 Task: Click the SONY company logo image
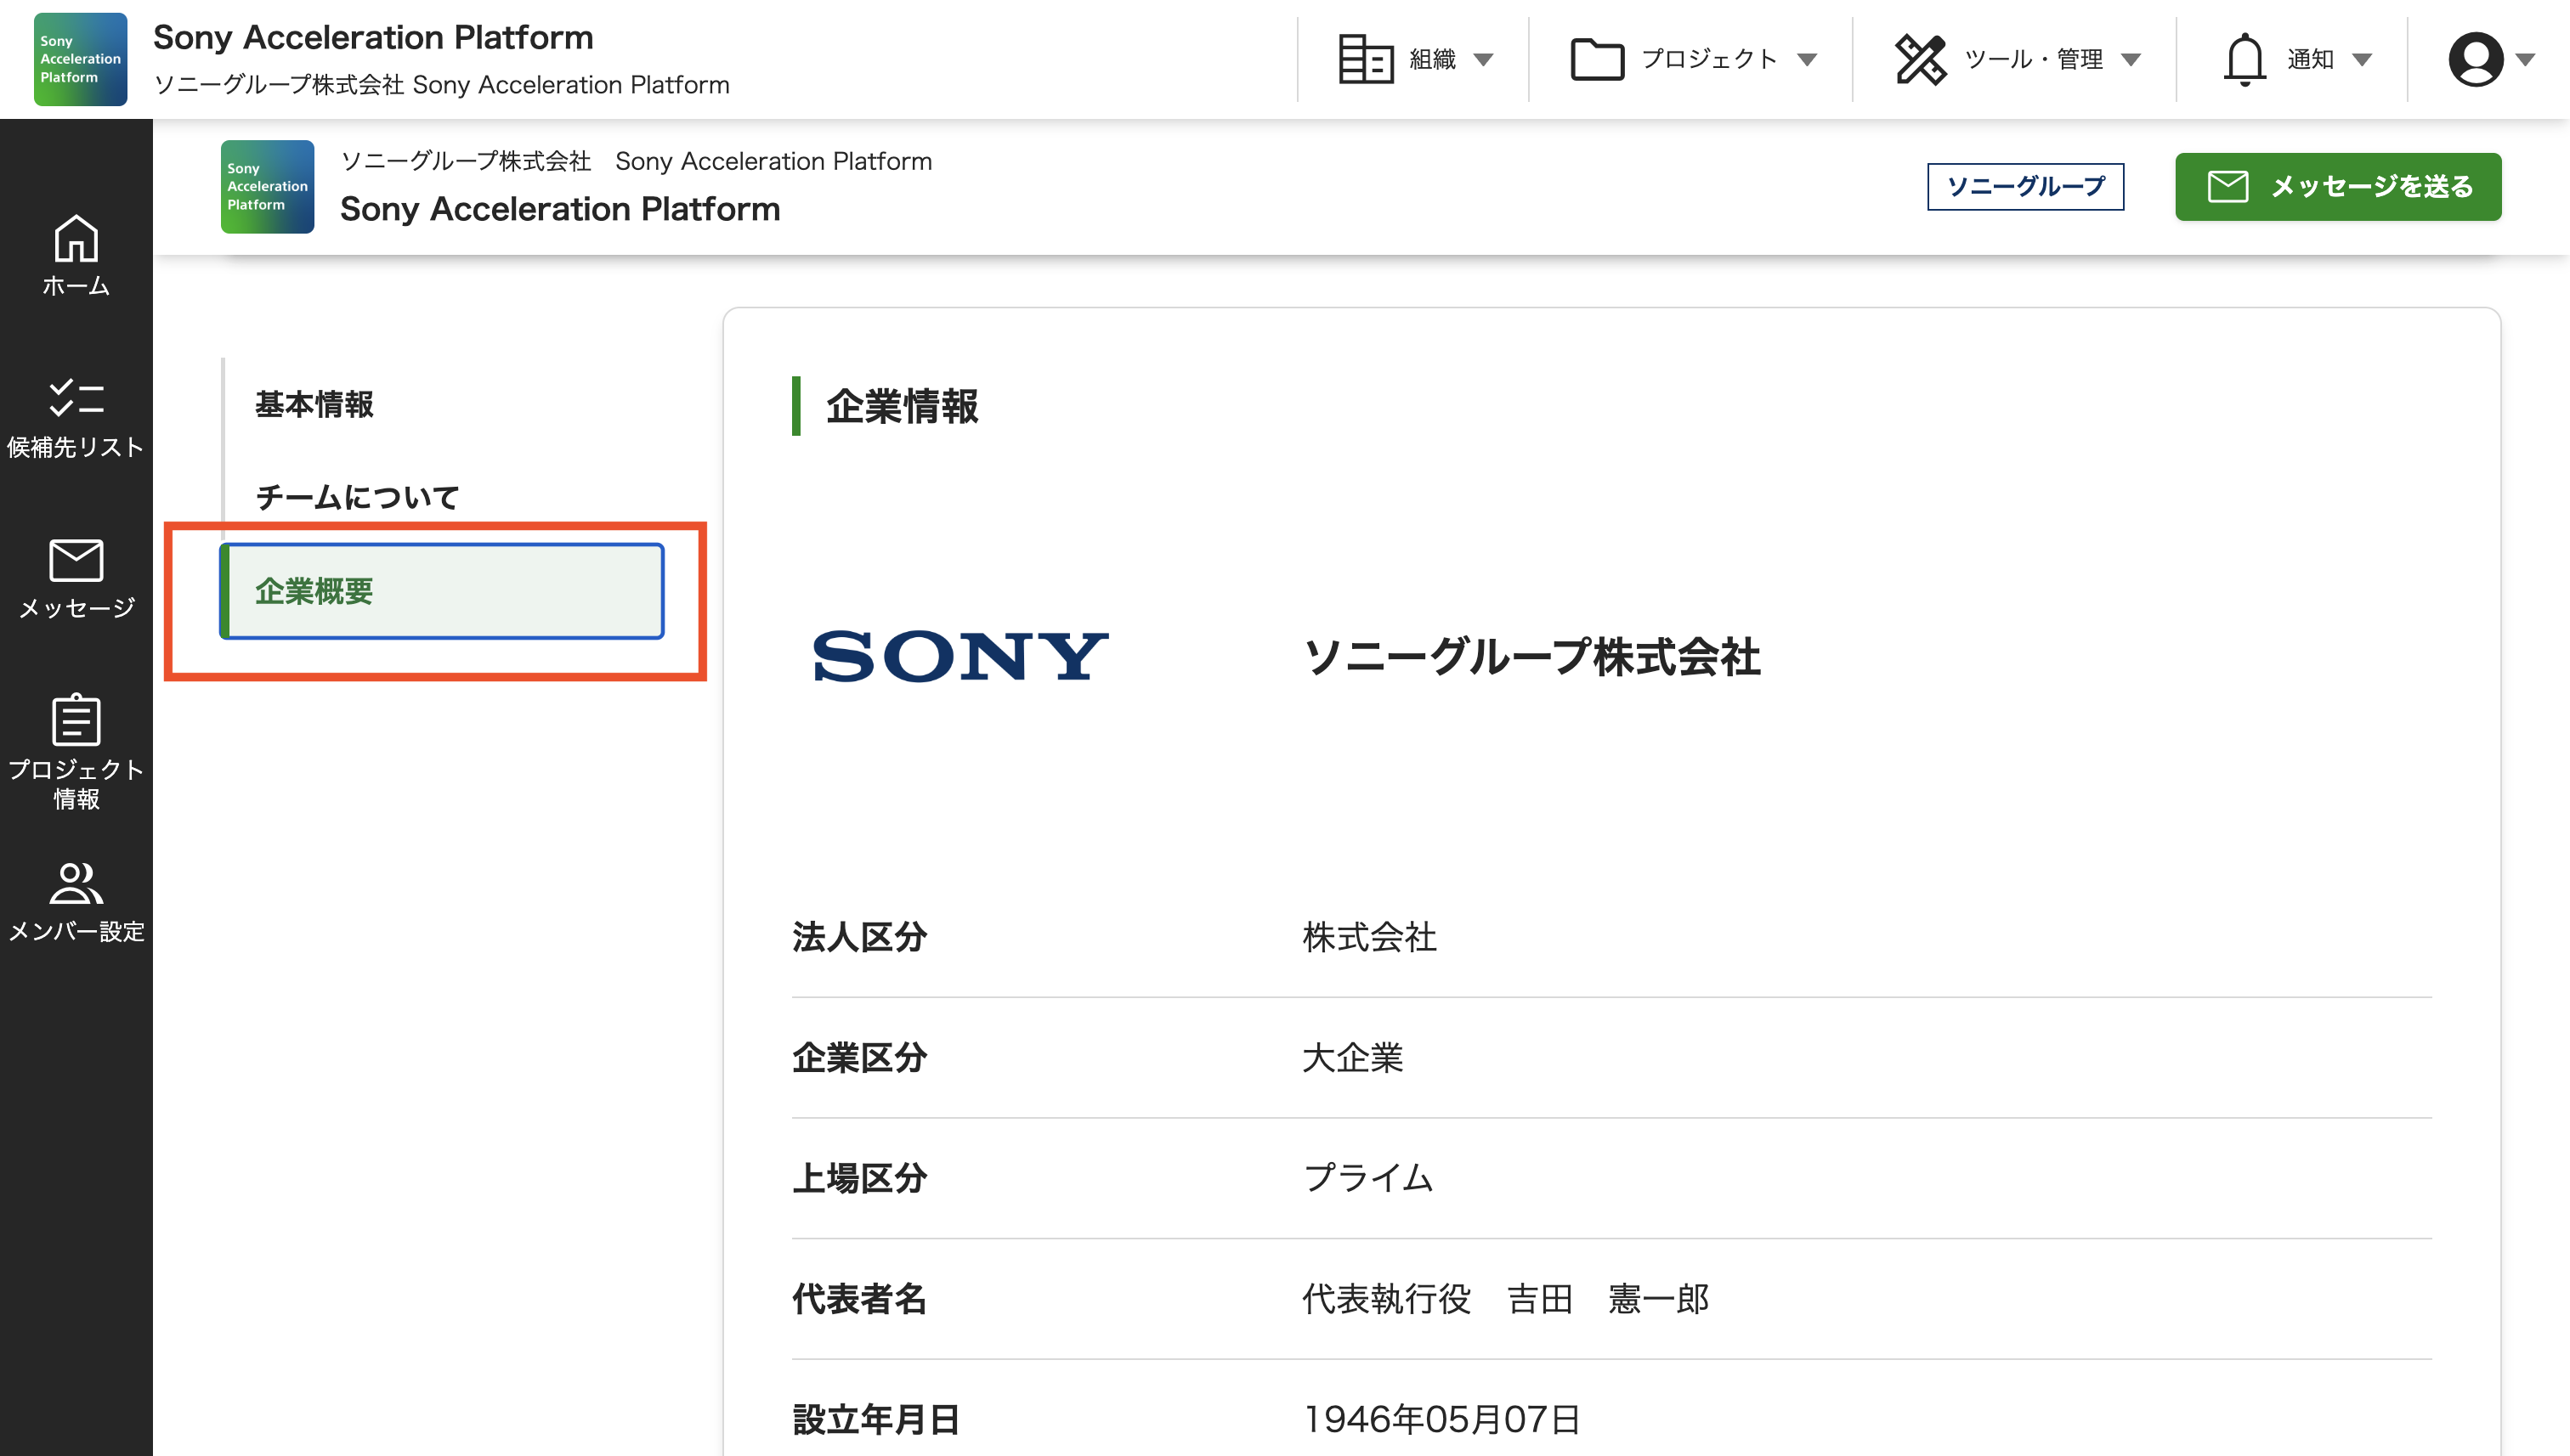pos(960,657)
